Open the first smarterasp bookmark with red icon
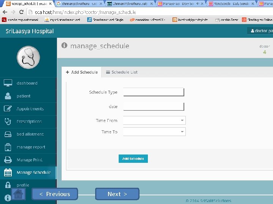273x204 pixels. (x=20, y=20)
